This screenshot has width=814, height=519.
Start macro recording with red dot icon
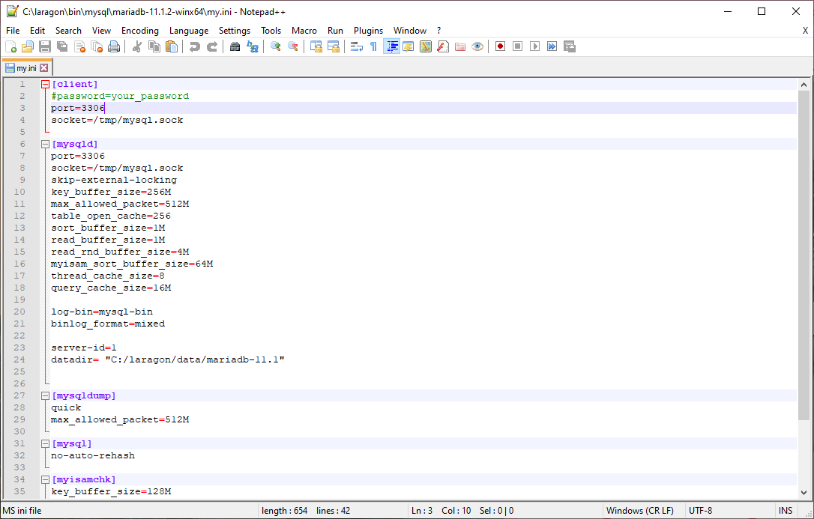500,46
